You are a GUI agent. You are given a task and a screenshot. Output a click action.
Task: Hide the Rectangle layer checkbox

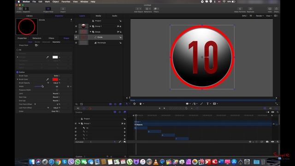coord(76,43)
